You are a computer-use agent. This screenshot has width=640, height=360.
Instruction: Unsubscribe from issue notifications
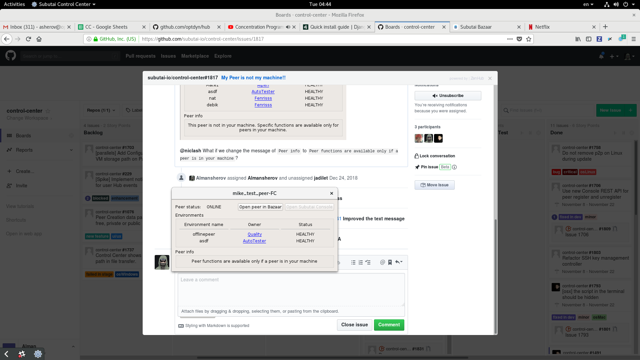[448, 96]
